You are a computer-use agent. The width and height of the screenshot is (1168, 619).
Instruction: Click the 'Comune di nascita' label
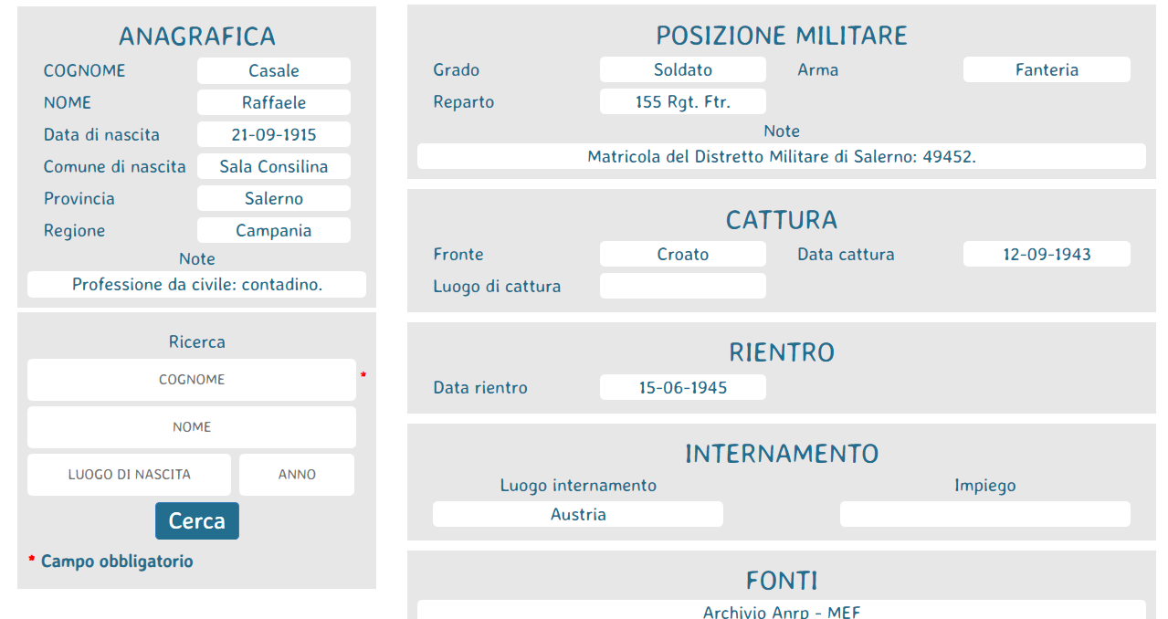114,166
